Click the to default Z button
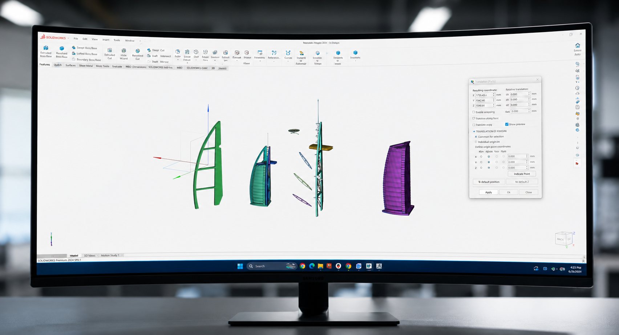 522,182
